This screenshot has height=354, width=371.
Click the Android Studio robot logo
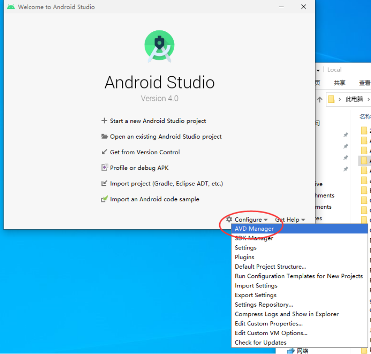click(x=159, y=45)
